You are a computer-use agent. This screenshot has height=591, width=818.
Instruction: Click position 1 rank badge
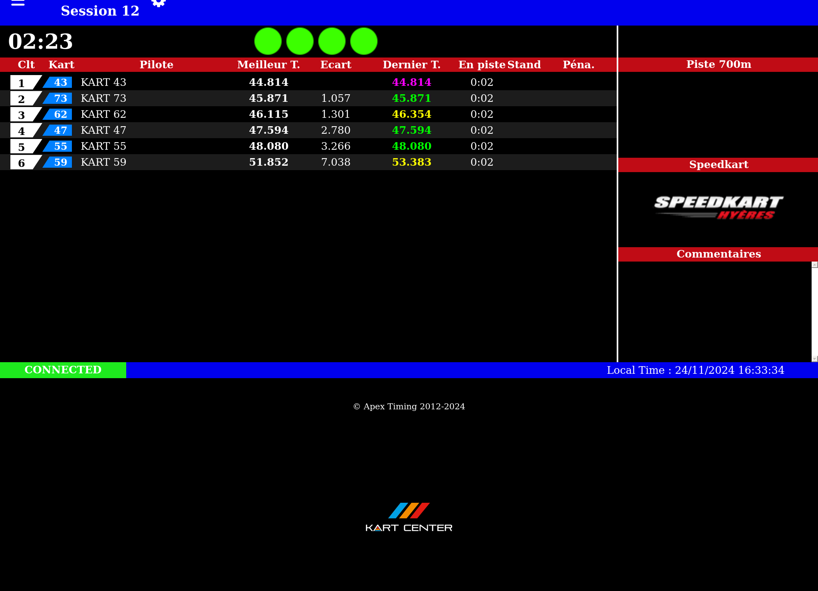coord(22,83)
